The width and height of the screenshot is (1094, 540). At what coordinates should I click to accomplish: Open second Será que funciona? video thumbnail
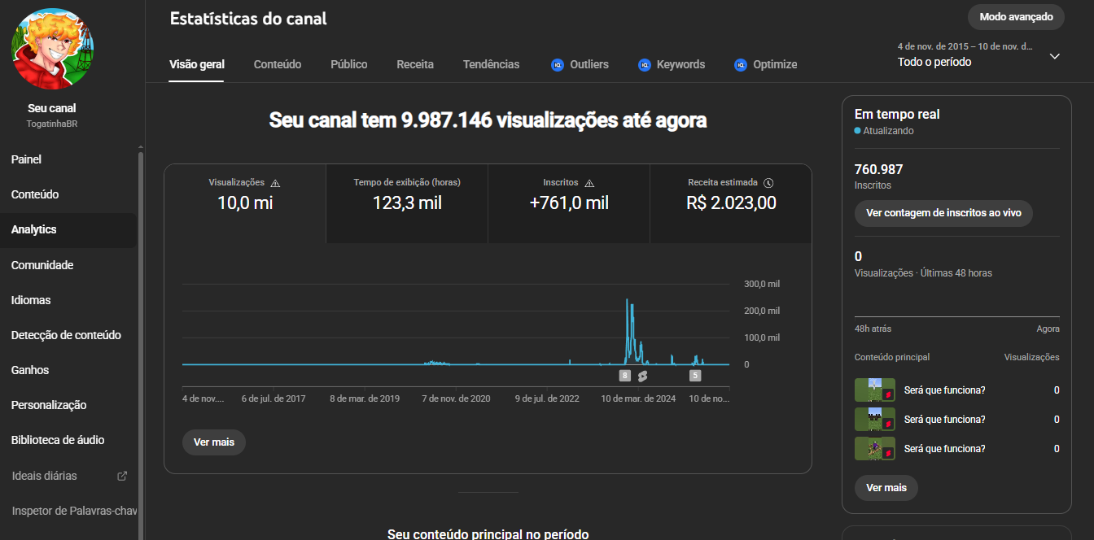[x=875, y=420]
